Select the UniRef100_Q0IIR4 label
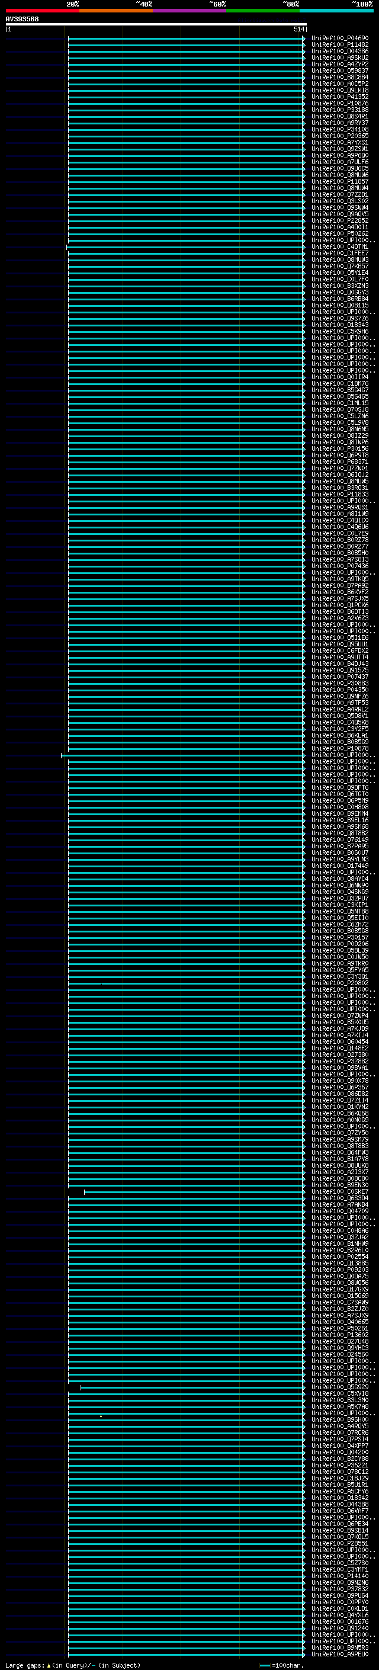 [339, 377]
